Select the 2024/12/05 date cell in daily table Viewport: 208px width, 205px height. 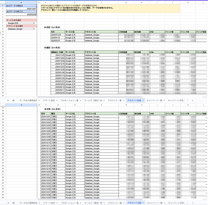point(46,128)
